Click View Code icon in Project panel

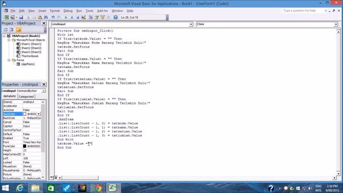[5, 30]
